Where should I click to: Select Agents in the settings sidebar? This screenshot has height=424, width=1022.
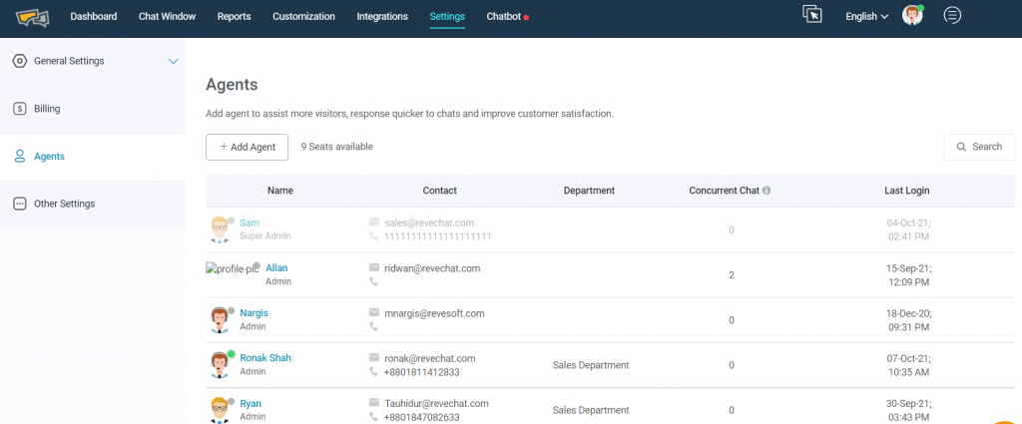(x=49, y=157)
